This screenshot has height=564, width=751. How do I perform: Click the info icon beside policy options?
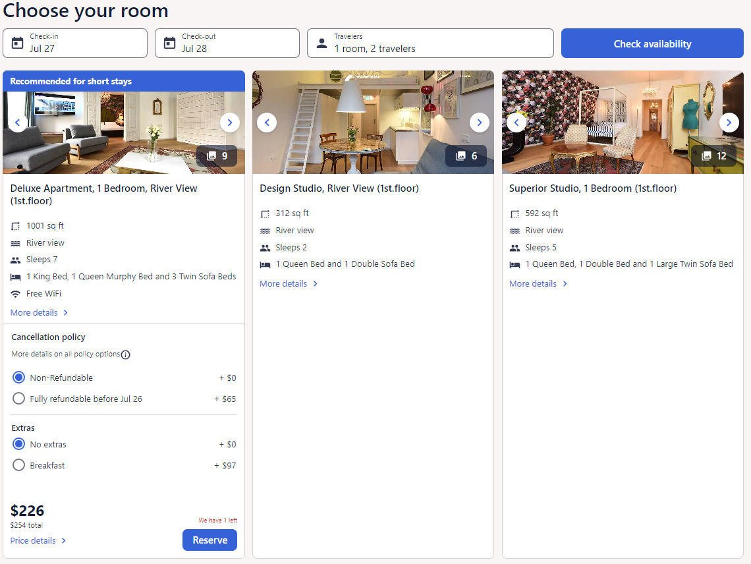[x=125, y=354]
